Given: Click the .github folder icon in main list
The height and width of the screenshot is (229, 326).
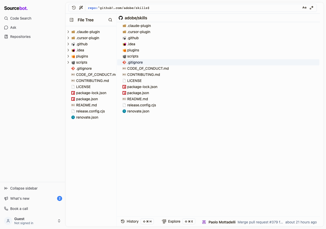Looking at the screenshot, I should [124, 38].
